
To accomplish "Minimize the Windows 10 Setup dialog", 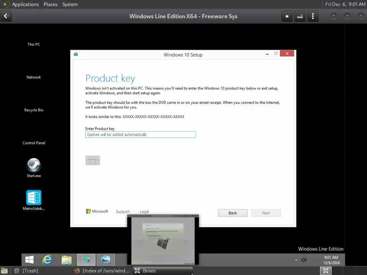I will tap(267, 54).
